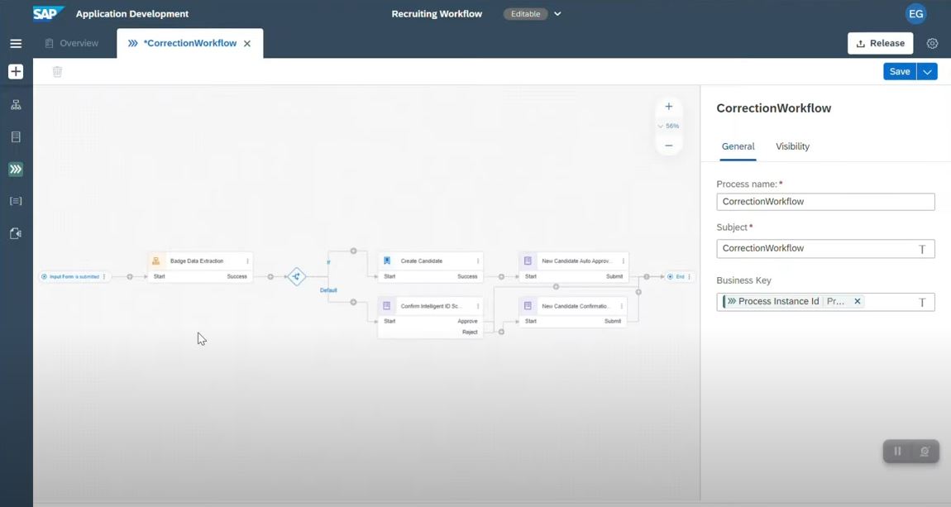This screenshot has height=507, width=951.
Task: Open the Save button's dropdown arrow
Action: coord(926,71)
